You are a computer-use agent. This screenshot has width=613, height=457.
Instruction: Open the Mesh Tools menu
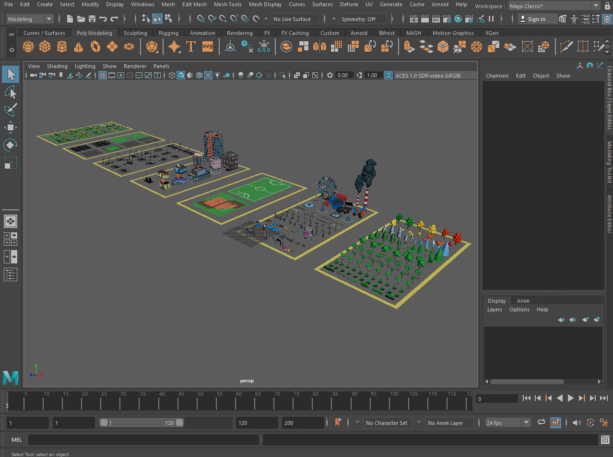tap(227, 4)
